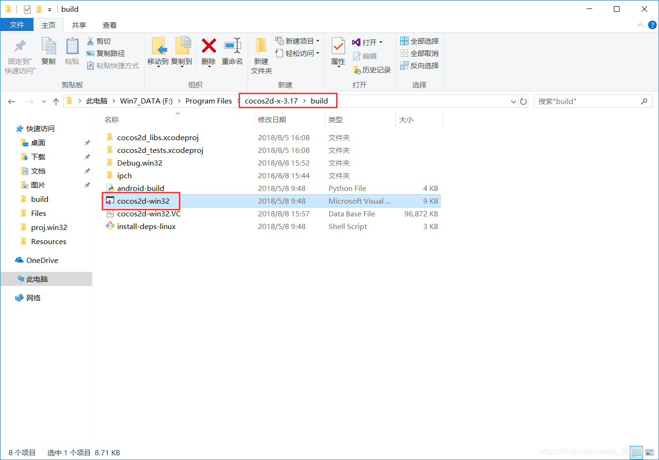Expand breadcrumb chevron after Program Files
The image size is (659, 460).
[238, 101]
